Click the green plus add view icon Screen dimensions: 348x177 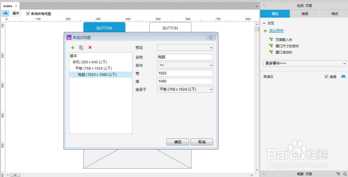pos(73,48)
